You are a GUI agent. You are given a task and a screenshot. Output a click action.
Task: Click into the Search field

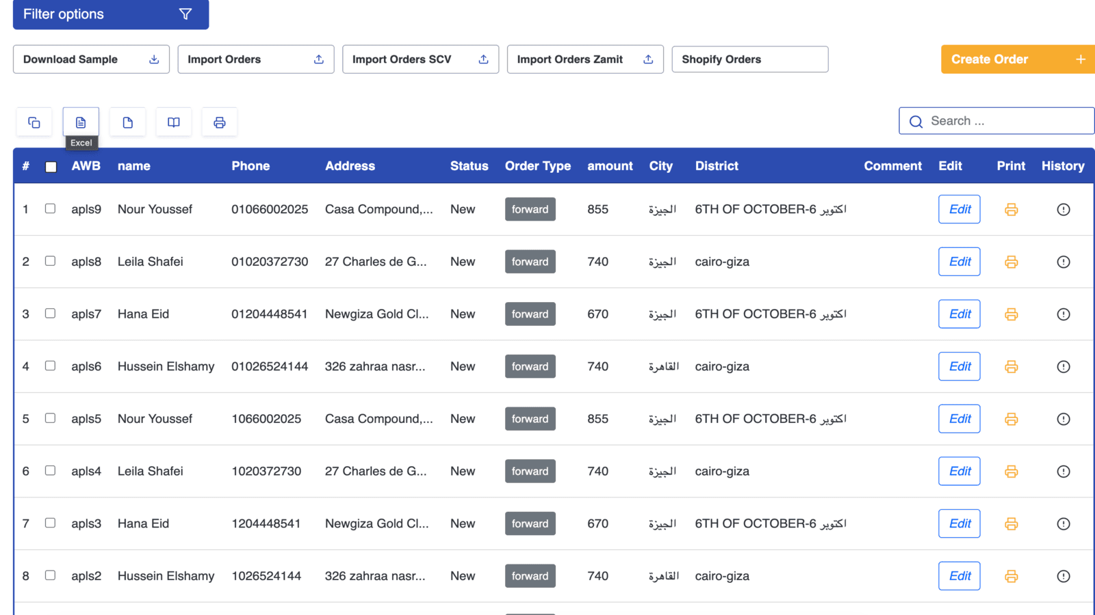pyautogui.click(x=1006, y=121)
